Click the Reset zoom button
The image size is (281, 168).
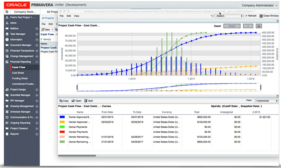(x=232, y=26)
